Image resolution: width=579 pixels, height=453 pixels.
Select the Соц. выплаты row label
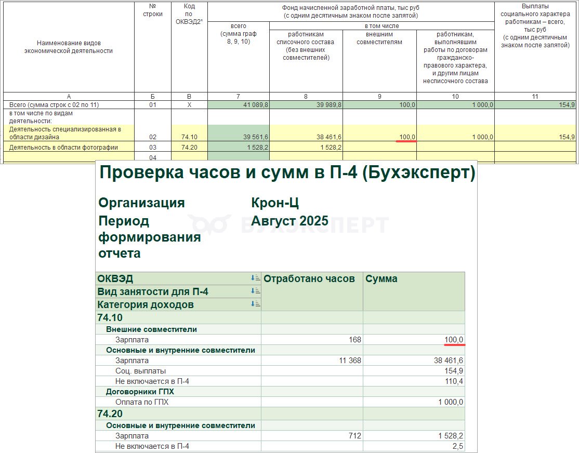(x=141, y=371)
